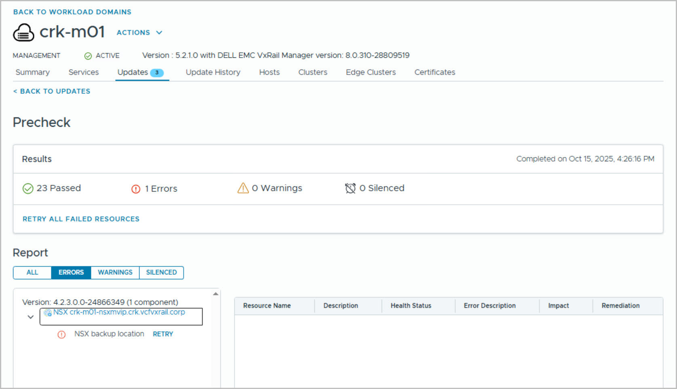Collapse the NSX component tree chevron
Screen dimensions: 677x389
click(30, 317)
